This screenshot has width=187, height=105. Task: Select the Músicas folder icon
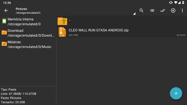click(4, 44)
